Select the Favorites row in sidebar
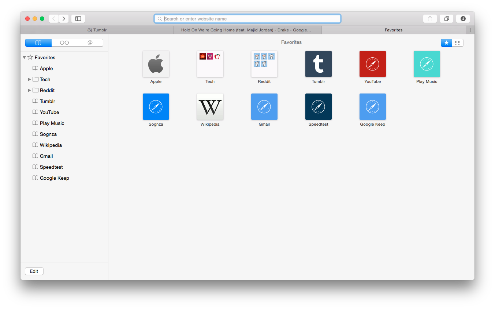The width and height of the screenshot is (495, 309). click(x=64, y=57)
